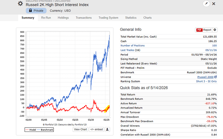Open General Info gear settings
This screenshot has height=139, width=223.
pos(215,30)
